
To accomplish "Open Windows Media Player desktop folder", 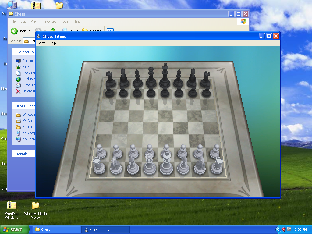I will click(35, 210).
